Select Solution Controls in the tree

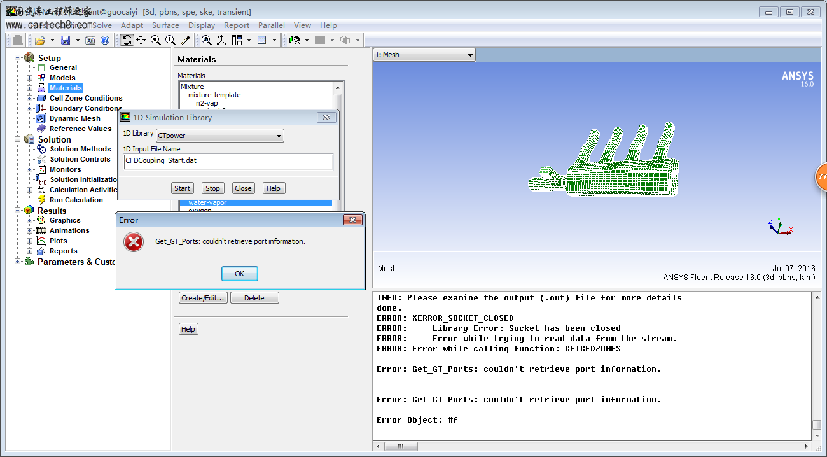click(80, 159)
